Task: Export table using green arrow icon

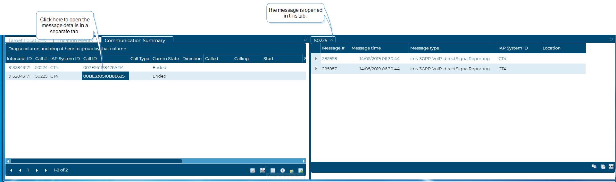Action: pyautogui.click(x=301, y=171)
